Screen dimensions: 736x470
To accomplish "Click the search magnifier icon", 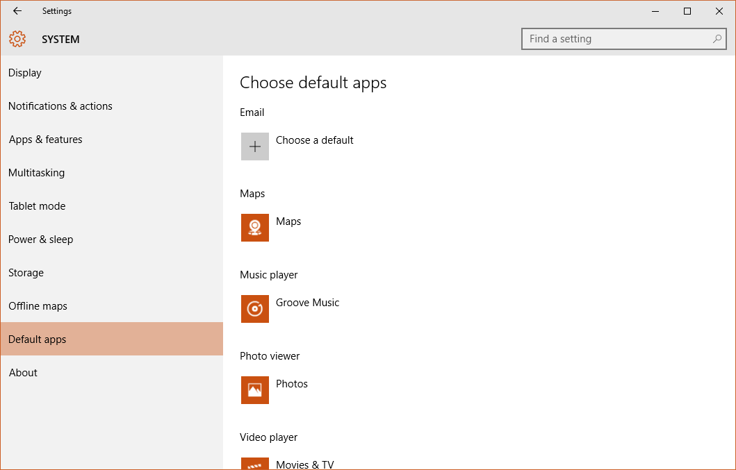I will [x=717, y=39].
